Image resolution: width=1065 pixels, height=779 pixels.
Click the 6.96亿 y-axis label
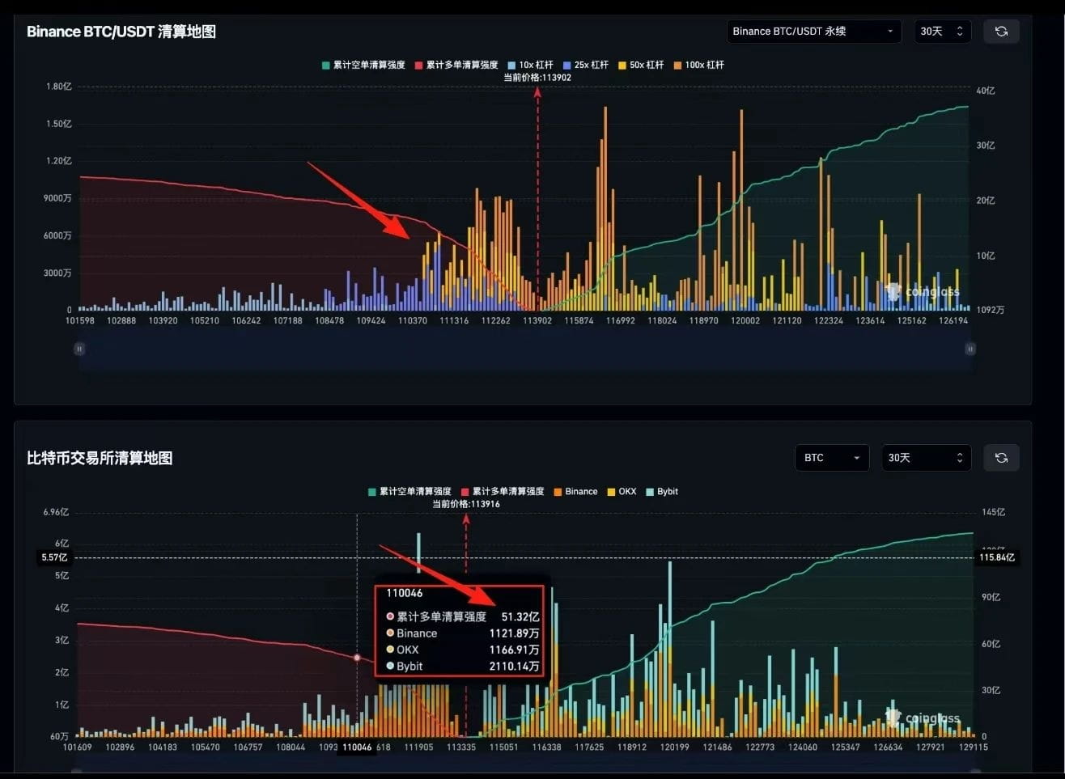point(56,512)
